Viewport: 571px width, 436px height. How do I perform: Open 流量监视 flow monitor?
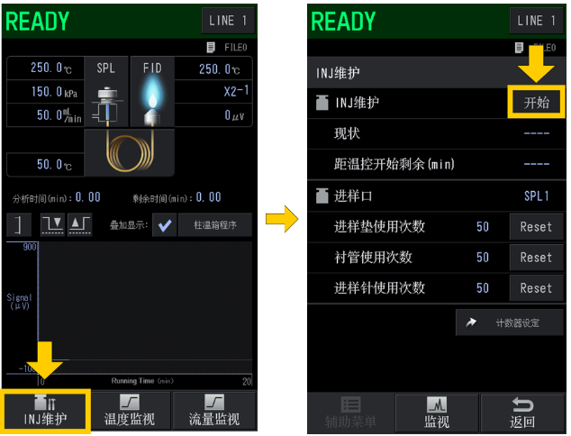click(x=214, y=412)
